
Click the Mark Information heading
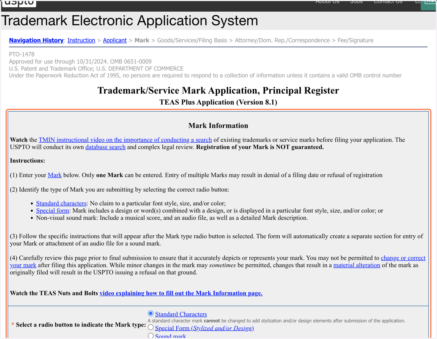coord(218,126)
